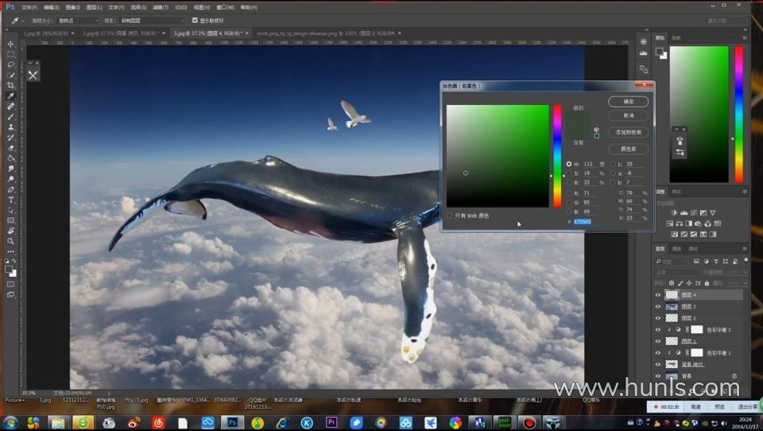The width and height of the screenshot is (763, 431).
Task: Hide layer 图层 4 via eye icon
Action: point(657,295)
